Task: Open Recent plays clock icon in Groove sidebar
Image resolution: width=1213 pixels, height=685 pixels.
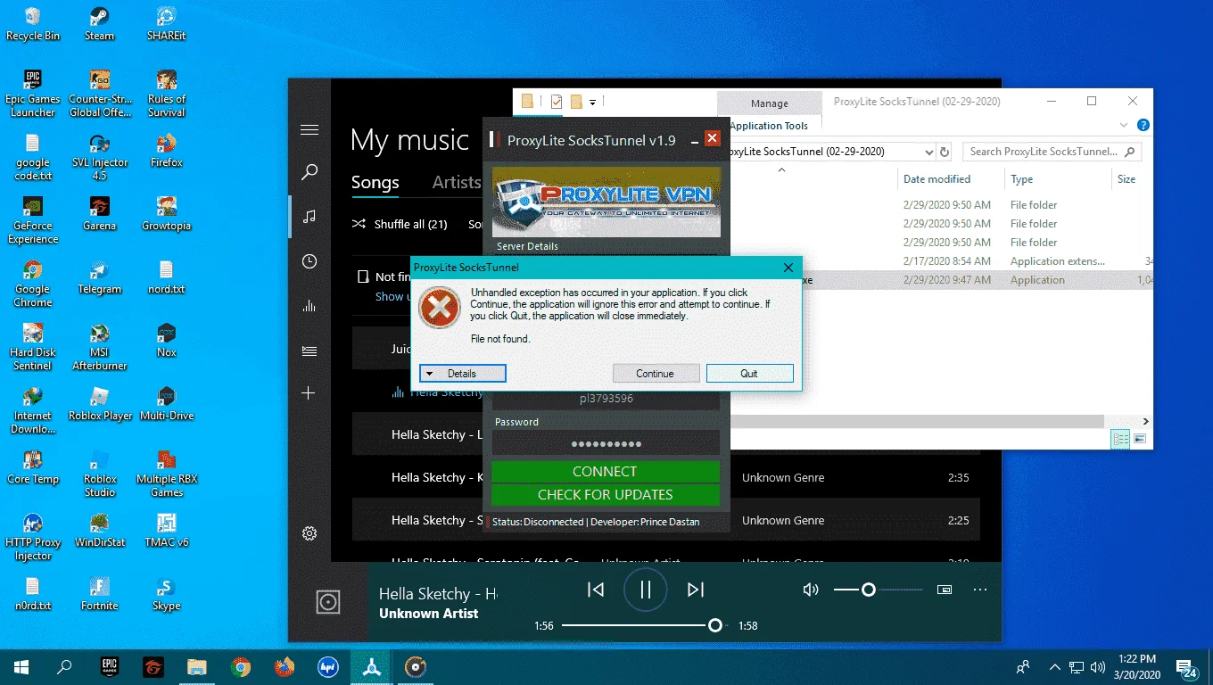Action: [x=309, y=261]
